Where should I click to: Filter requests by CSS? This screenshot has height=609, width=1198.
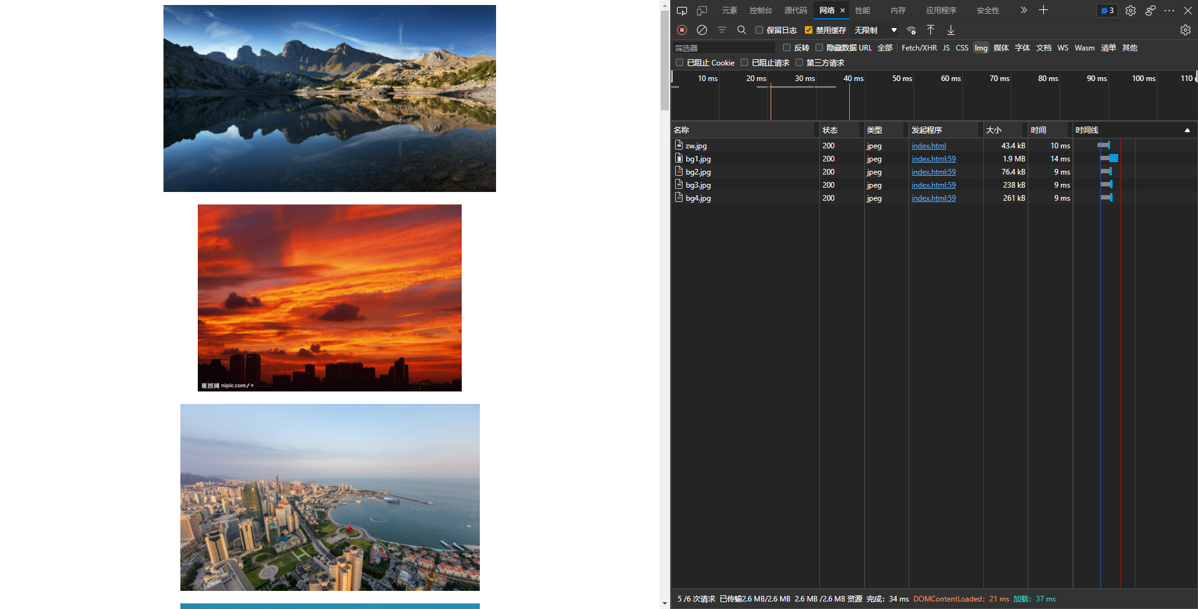tap(962, 48)
